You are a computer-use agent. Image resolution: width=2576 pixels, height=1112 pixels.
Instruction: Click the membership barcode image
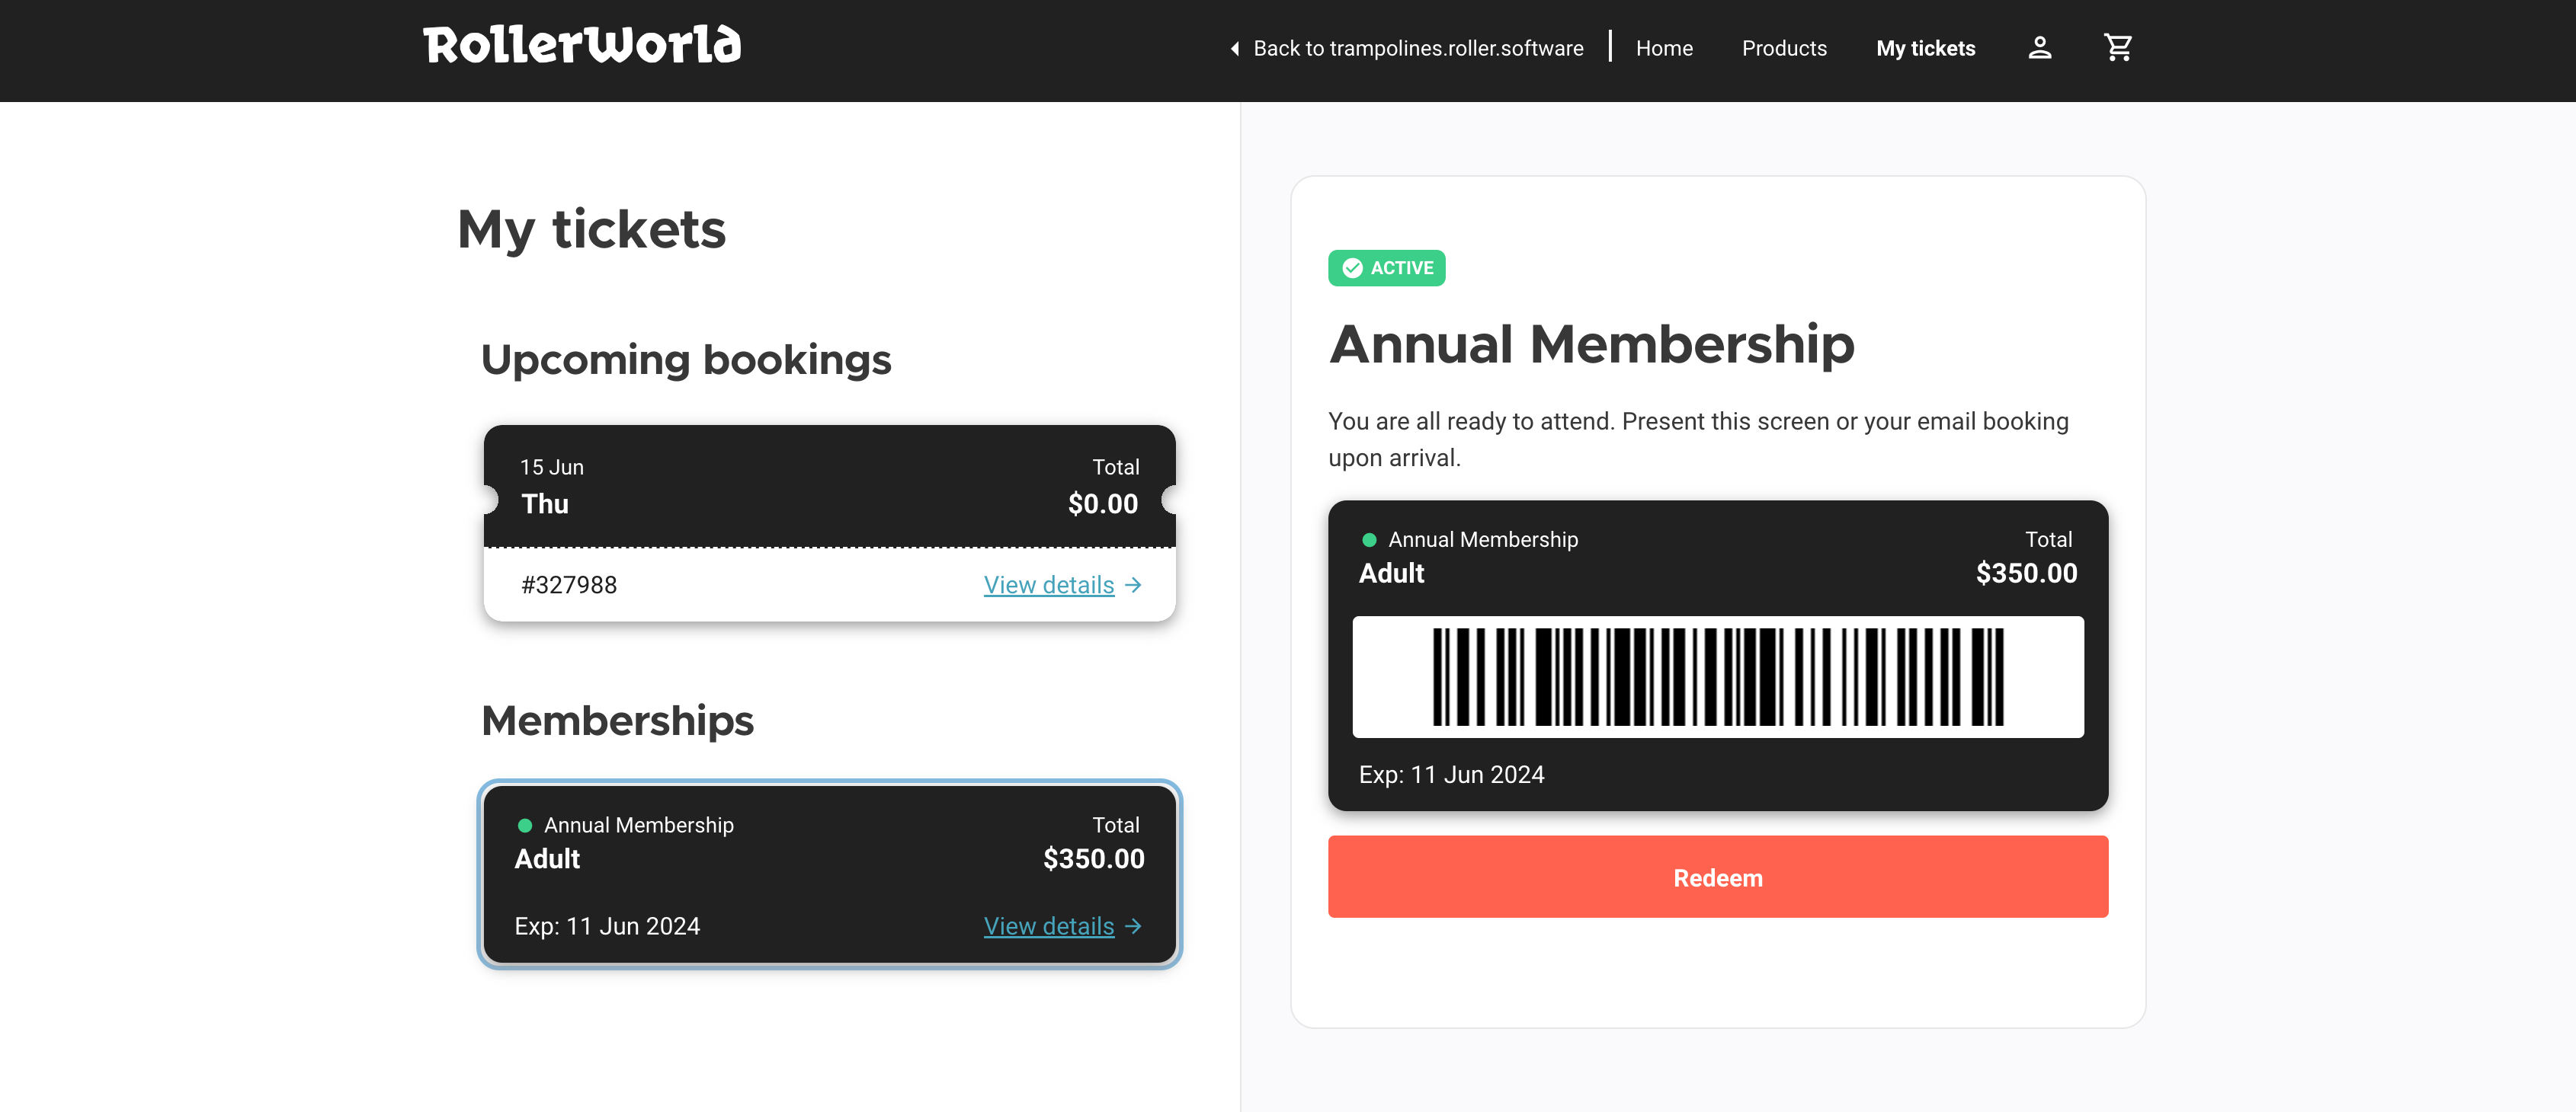[x=1717, y=677]
